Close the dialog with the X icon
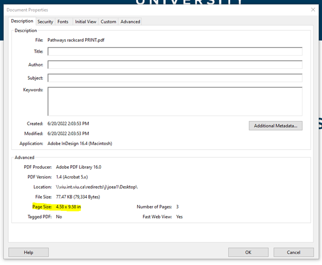 313,9
